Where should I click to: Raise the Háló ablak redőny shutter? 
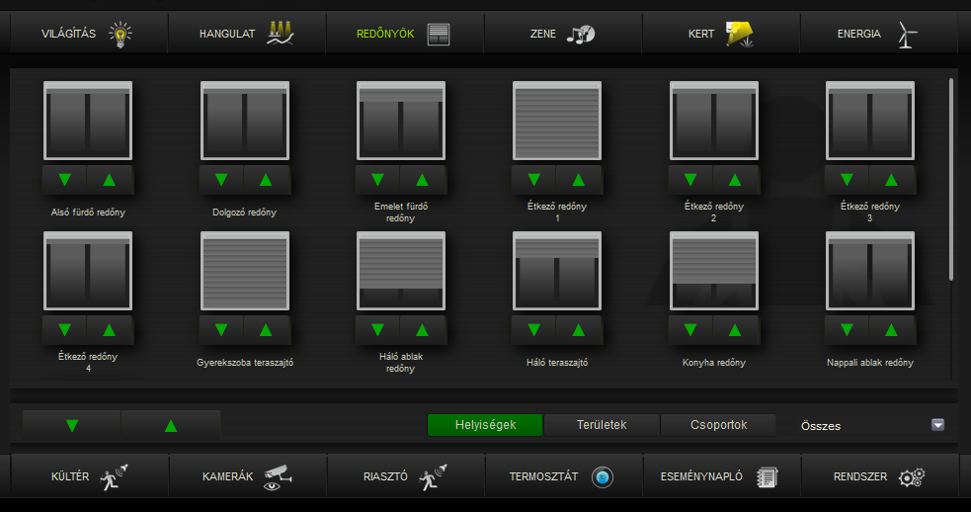click(423, 330)
